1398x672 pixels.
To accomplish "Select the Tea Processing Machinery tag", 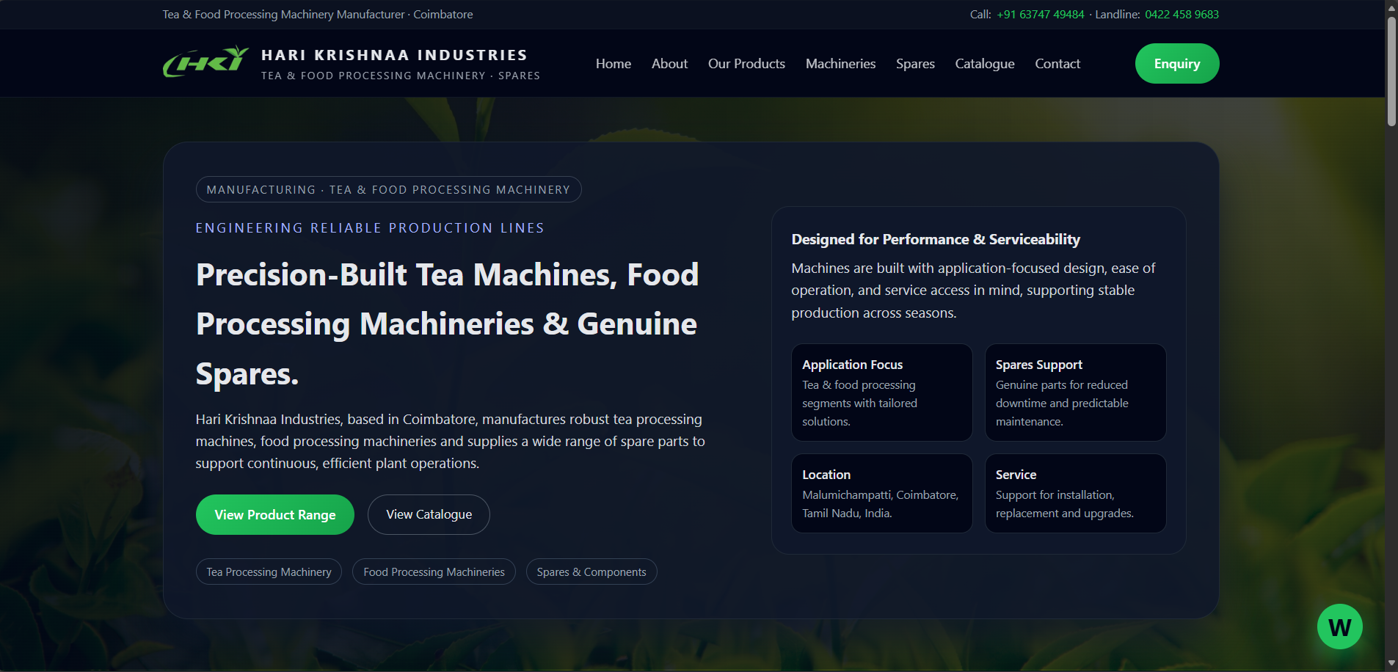I will (269, 572).
